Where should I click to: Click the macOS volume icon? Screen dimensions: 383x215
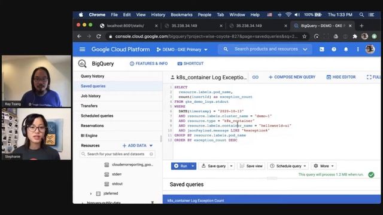click(297, 14)
